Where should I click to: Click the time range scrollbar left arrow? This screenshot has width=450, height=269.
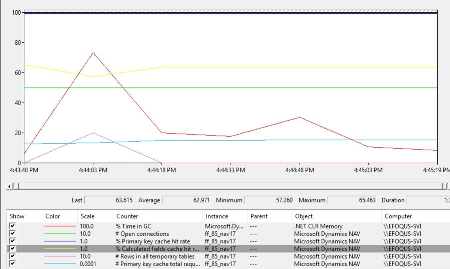click(x=9, y=186)
